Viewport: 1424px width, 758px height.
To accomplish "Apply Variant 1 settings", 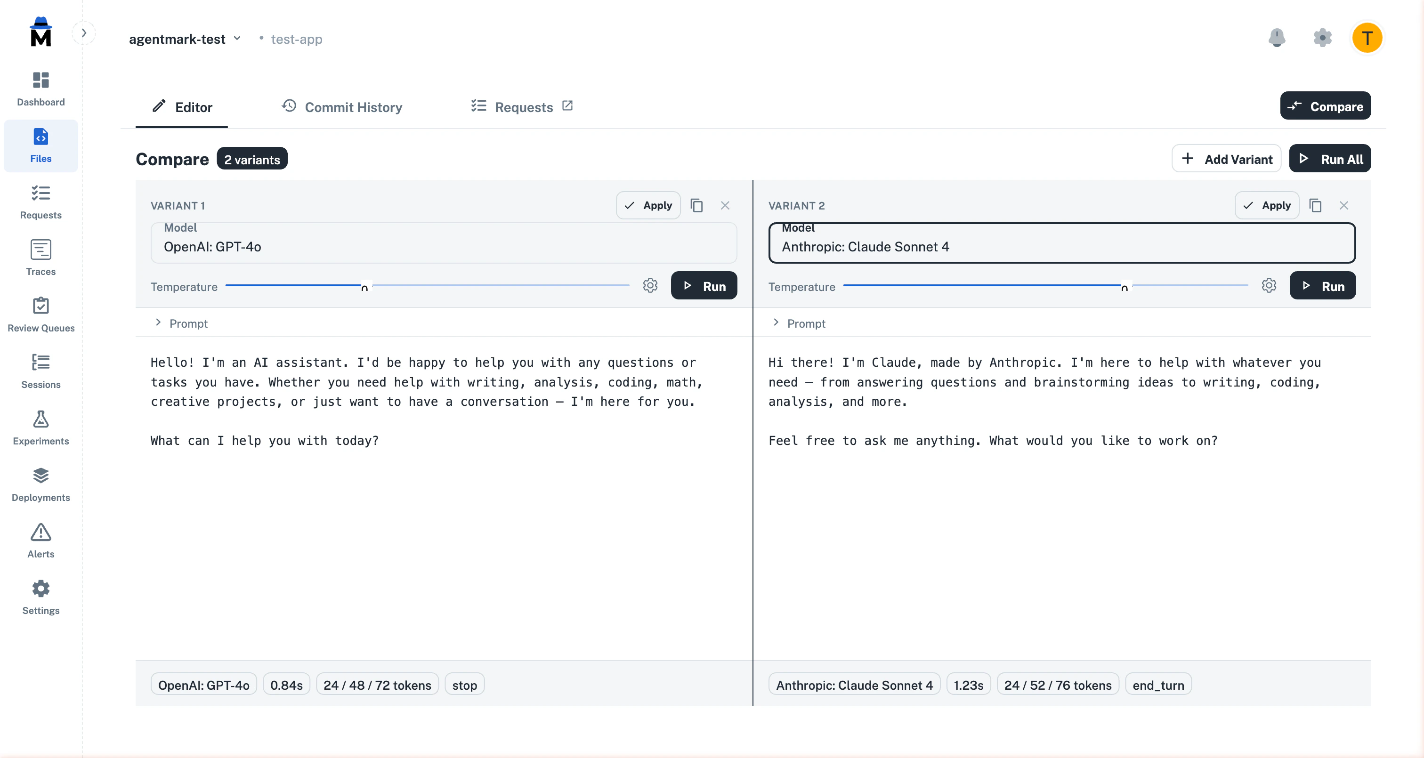I will point(648,205).
